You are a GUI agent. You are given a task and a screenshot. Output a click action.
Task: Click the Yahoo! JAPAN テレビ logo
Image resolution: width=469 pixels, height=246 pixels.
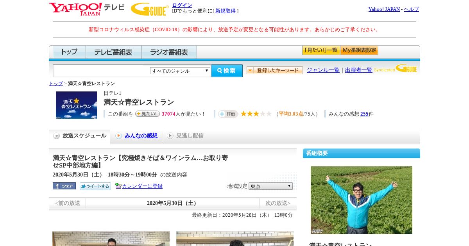click(x=87, y=9)
